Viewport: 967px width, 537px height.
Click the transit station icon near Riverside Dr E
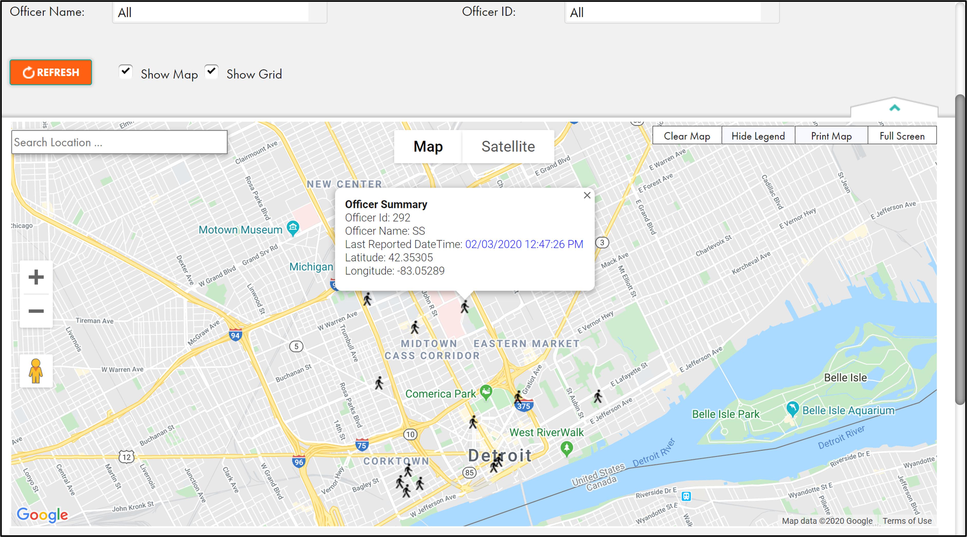tap(686, 496)
